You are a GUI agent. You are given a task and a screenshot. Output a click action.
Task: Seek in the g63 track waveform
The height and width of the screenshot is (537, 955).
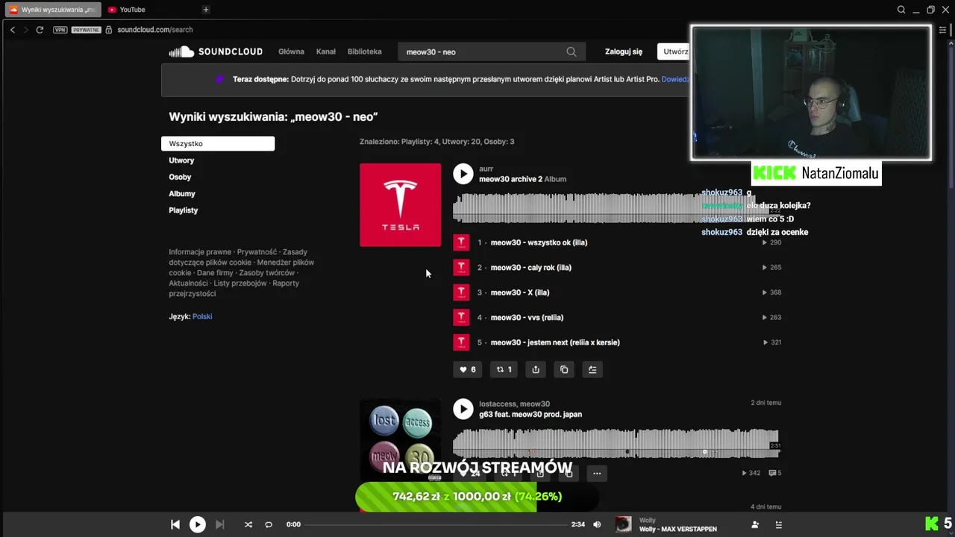616,443
